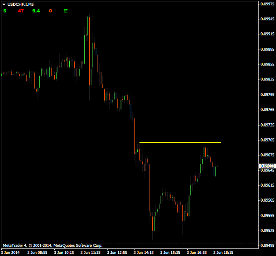Screen dimensions: 276x256
Task: Select the red indicator value 47
Action: pyautogui.click(x=21, y=11)
